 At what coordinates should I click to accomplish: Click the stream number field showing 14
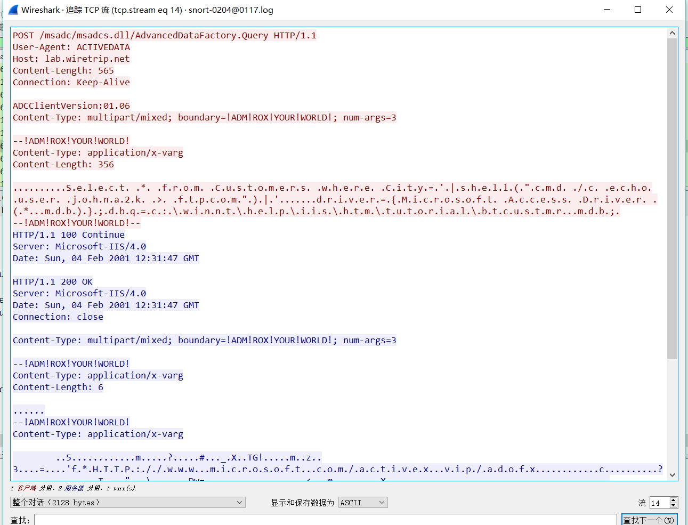[x=660, y=503]
